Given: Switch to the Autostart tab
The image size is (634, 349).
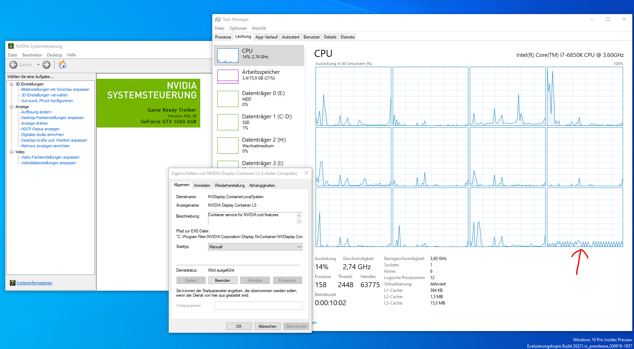Looking at the screenshot, I should pyautogui.click(x=290, y=37).
